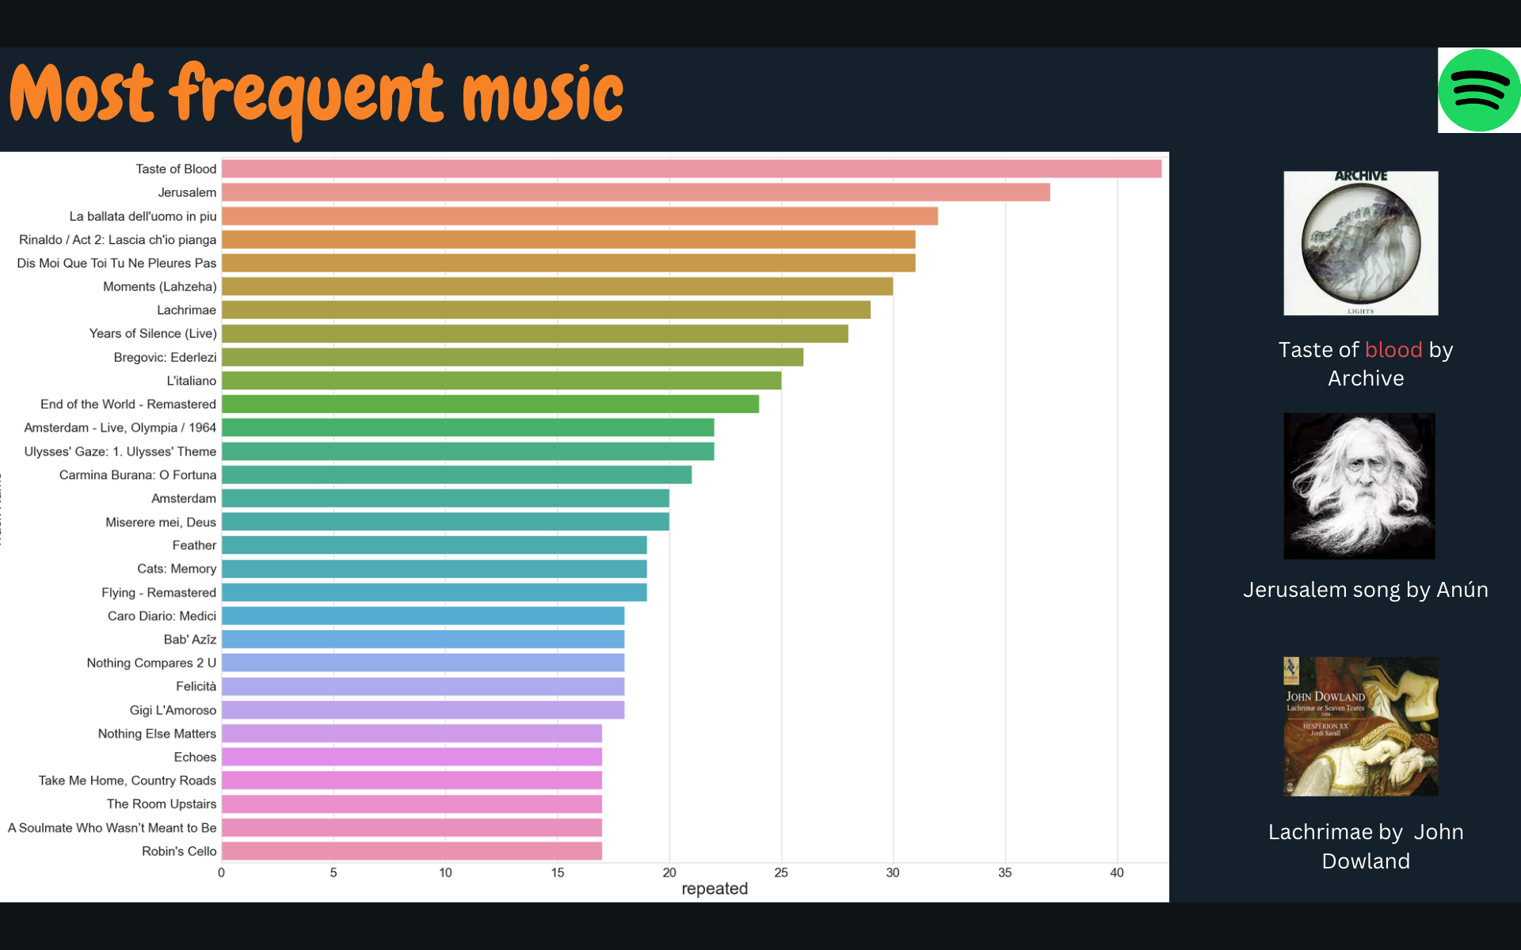The height and width of the screenshot is (950, 1521).
Task: Click the Spotify logo in the top corner
Action: (1480, 90)
